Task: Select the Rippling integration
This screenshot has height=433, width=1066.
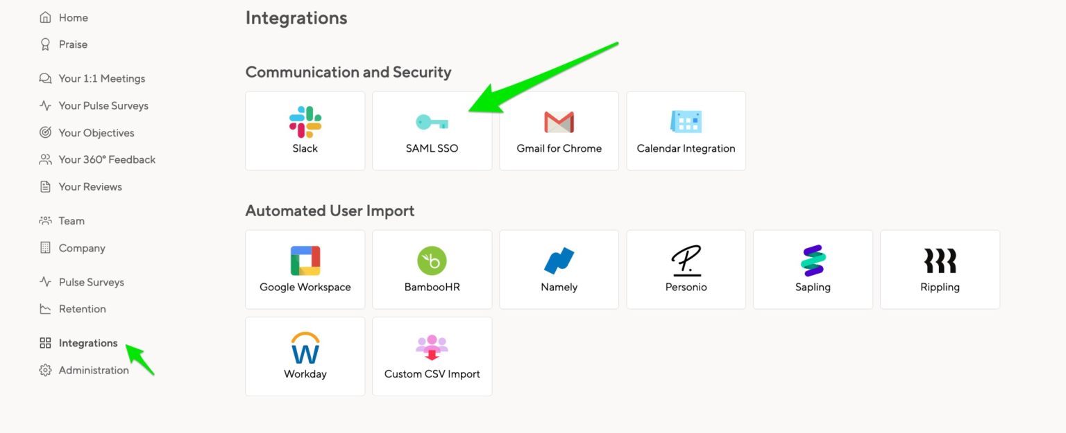Action: tap(940, 269)
